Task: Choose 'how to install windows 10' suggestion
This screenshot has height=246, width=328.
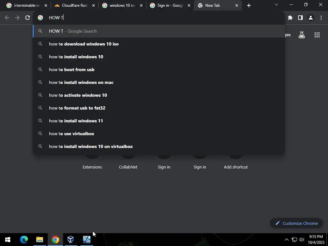Action: [159, 57]
